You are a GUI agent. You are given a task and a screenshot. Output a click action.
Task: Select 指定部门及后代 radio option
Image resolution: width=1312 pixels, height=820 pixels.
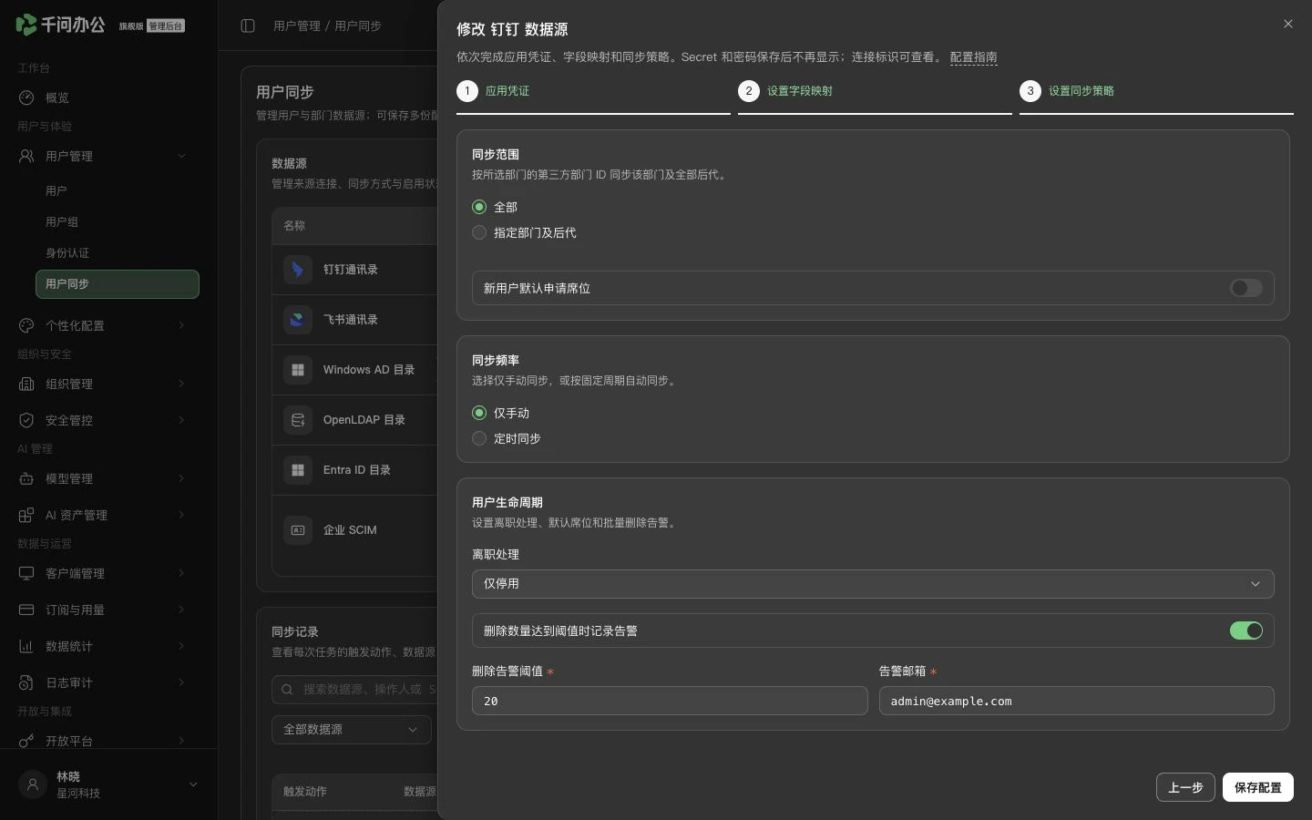click(x=479, y=232)
